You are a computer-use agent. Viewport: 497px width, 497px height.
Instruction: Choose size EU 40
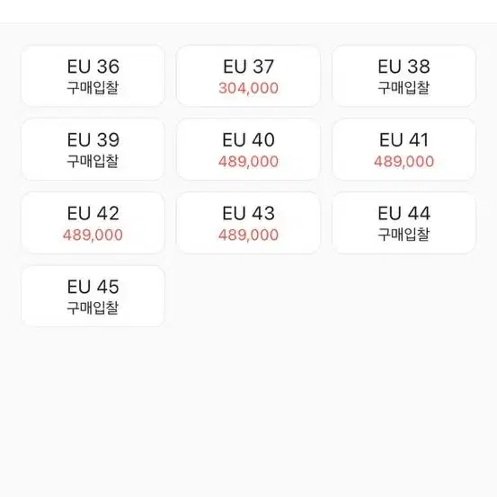(248, 149)
